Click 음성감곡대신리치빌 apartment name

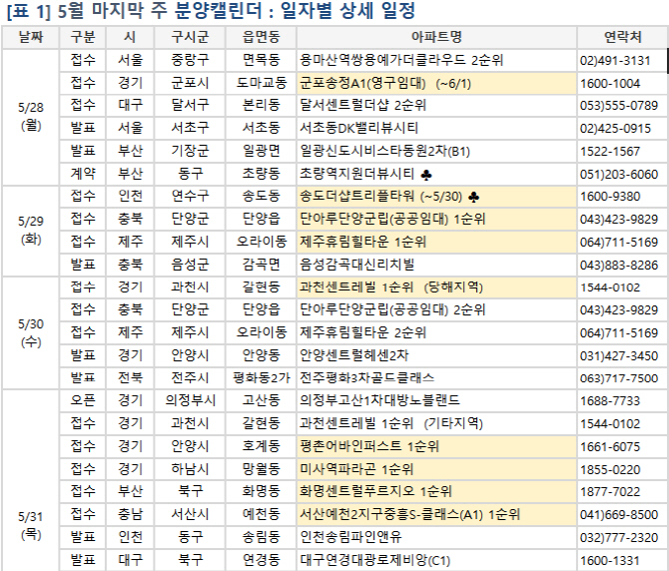(x=357, y=265)
